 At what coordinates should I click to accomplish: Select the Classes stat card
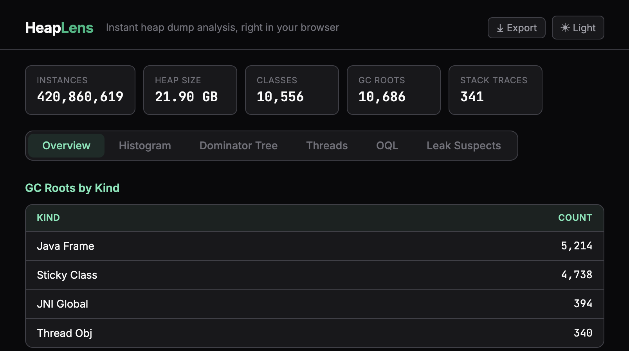292,90
